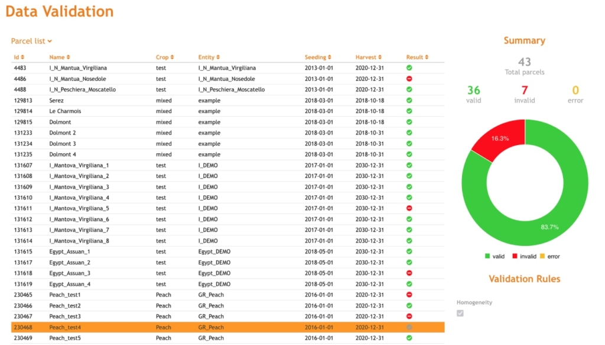
Task: Click the red invalid icon beside I_N_Mantua_Nosedole
Action: click(x=410, y=78)
